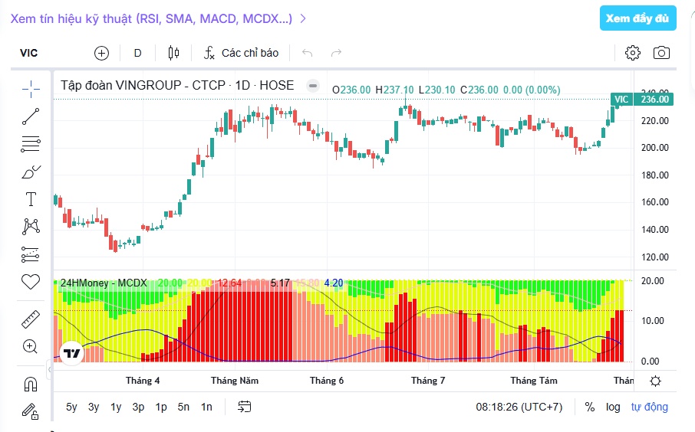Select the brush drawing tool
This screenshot has width=695, height=432.
(x=31, y=172)
